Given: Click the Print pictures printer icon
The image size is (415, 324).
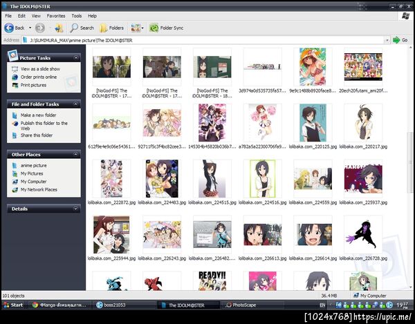Looking at the screenshot, I should (15, 85).
